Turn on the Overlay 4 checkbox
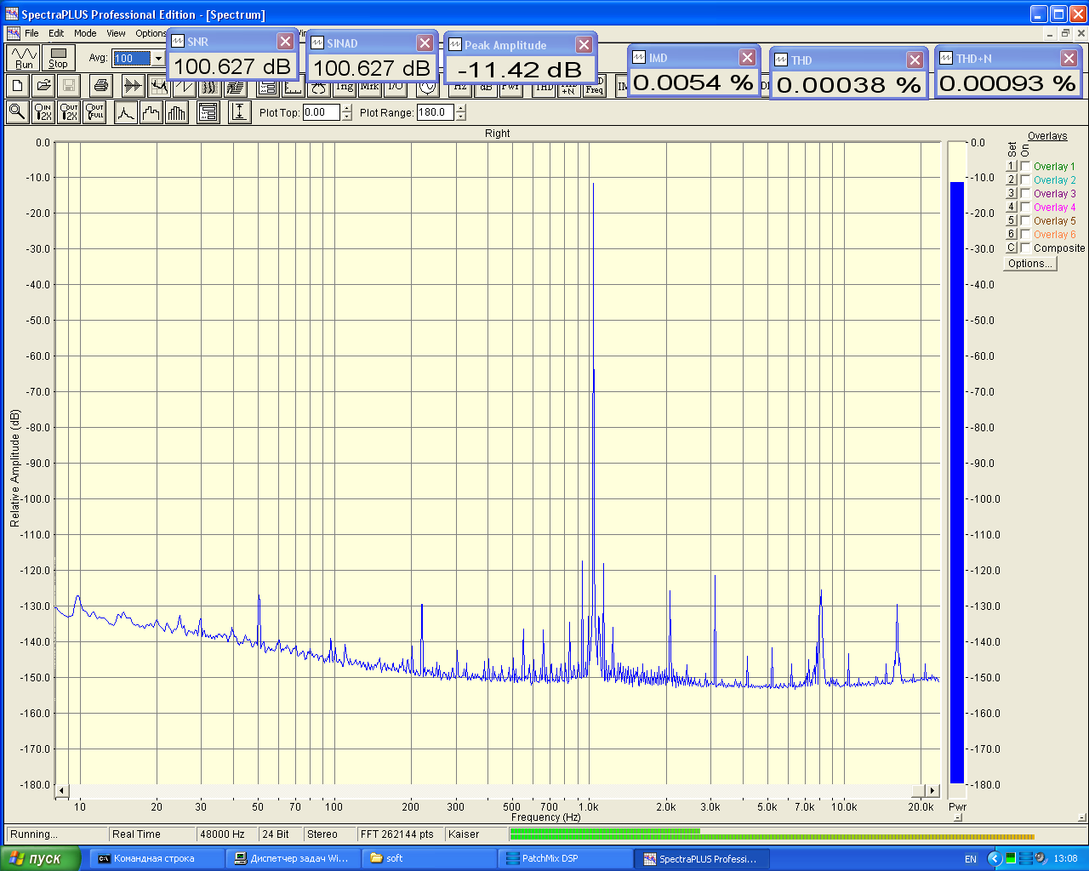 coord(1026,207)
